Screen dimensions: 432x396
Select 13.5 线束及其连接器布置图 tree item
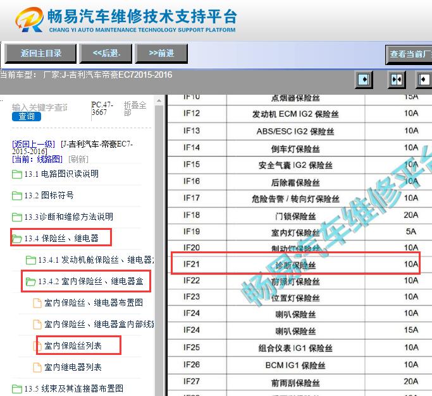[74, 389]
